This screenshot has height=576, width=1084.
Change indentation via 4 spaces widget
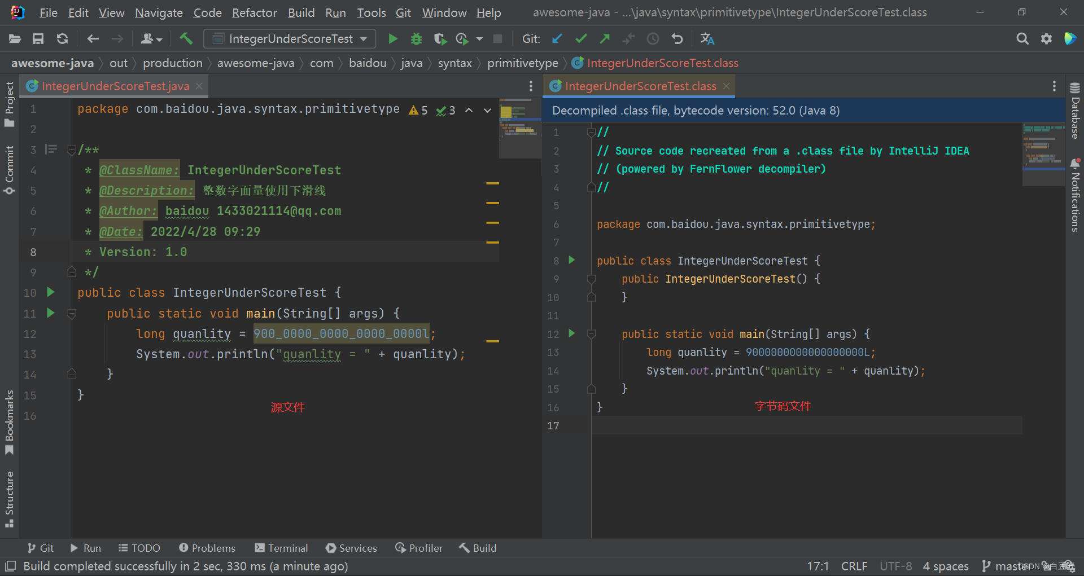946,566
